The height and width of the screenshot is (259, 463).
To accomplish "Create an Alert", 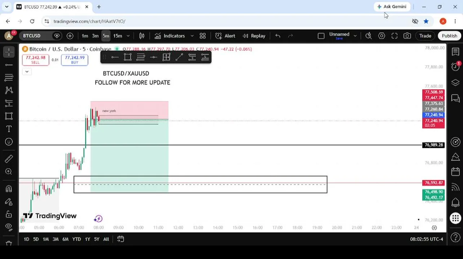I will point(225,36).
